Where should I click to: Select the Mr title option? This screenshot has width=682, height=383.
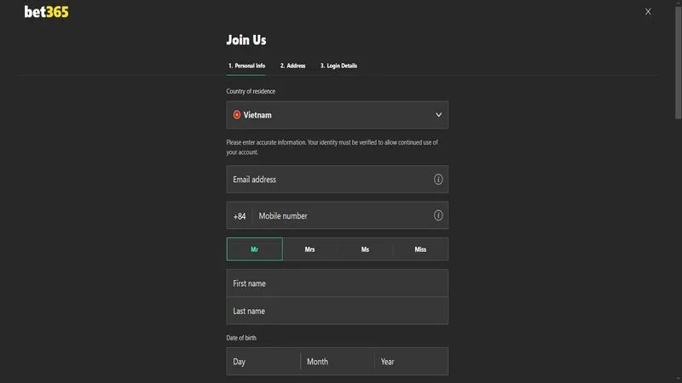[254, 249]
